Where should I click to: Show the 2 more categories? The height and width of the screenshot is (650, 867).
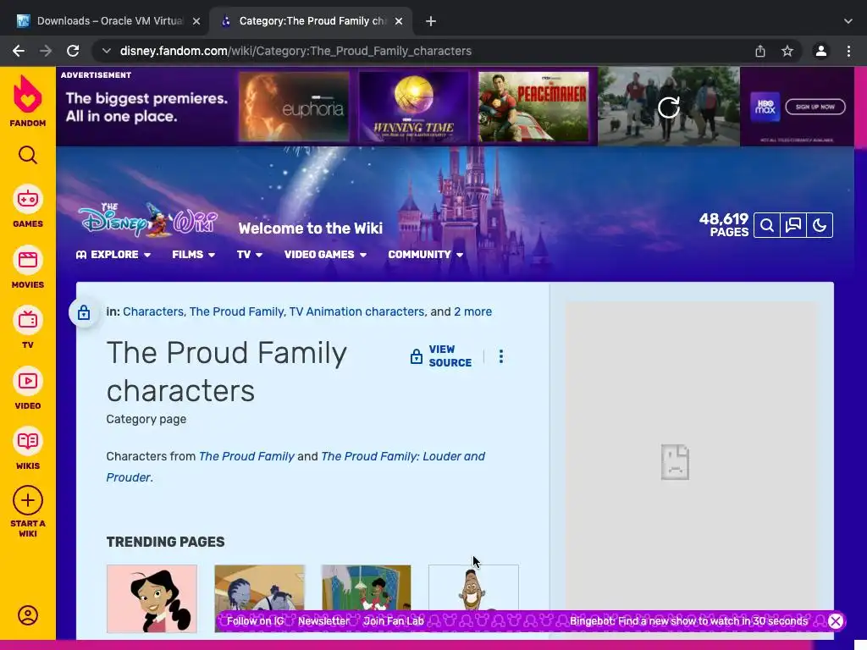[x=472, y=311]
